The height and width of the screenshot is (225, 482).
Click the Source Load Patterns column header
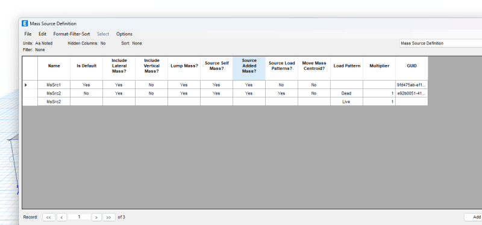(282, 68)
